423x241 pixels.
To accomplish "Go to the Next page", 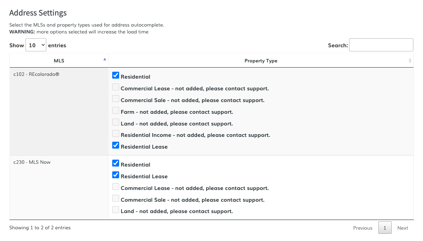I will coord(403,228).
